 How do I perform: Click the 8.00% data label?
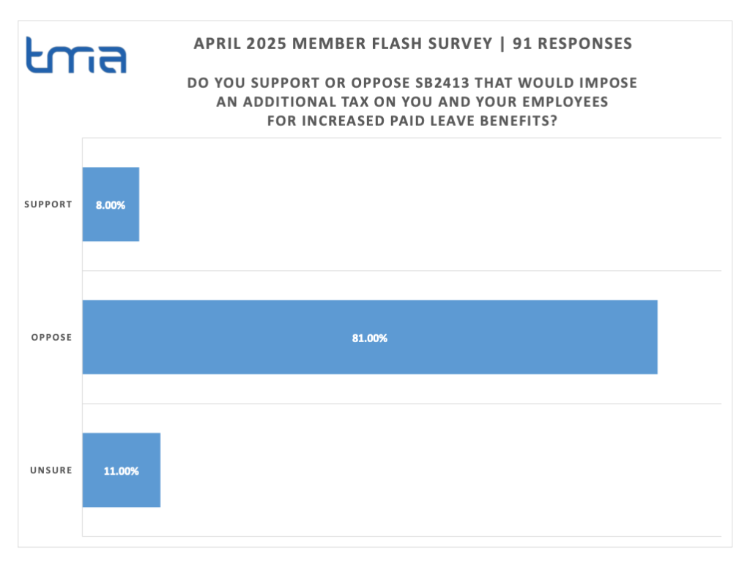point(111,205)
